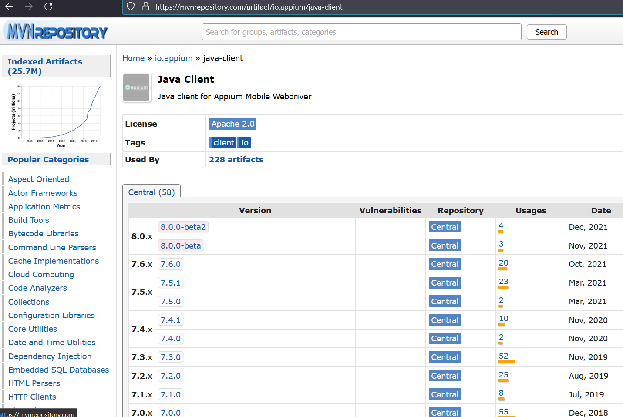The image size is (623, 417).
Task: Open version 7.0.0
Action: pos(171,413)
